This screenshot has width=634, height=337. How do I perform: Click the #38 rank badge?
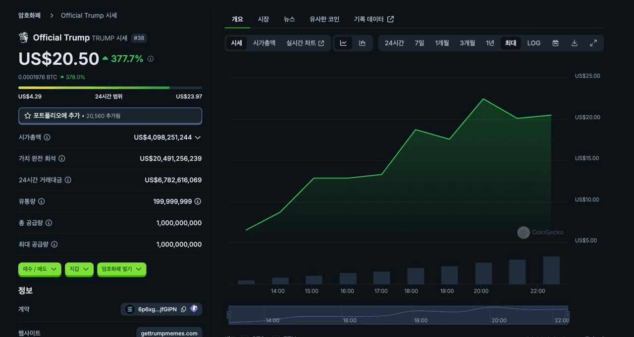tap(139, 38)
